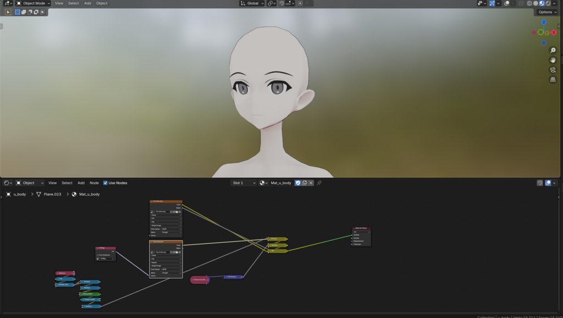The image size is (563, 318).
Task: Select the Tex_face.png image texture node
Action: point(165,202)
